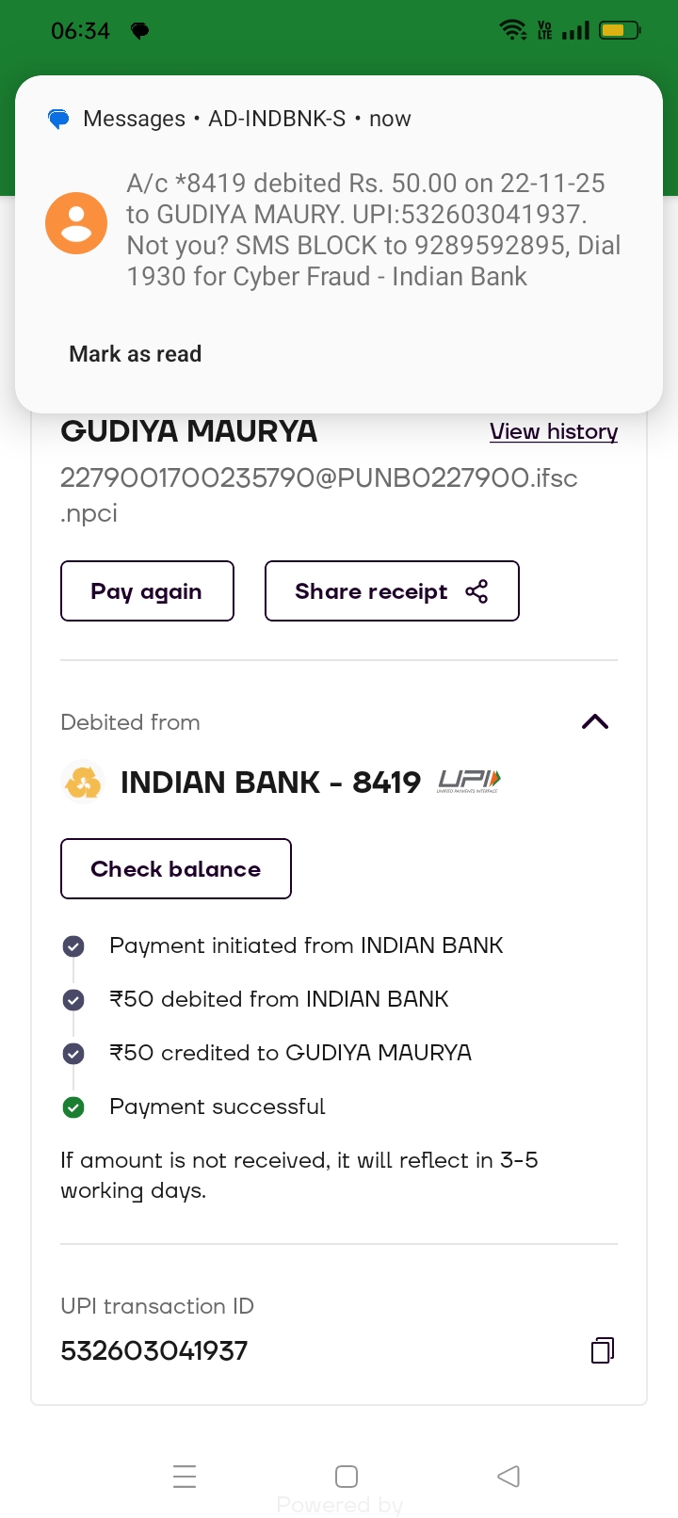Open View history link

(554, 431)
